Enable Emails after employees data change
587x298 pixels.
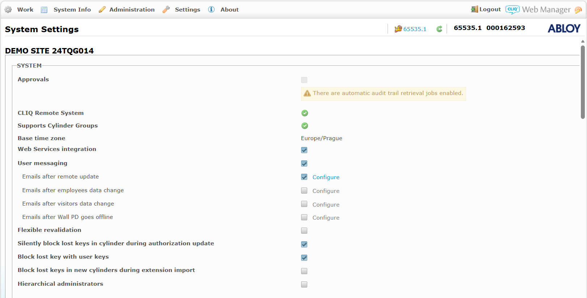click(x=304, y=190)
